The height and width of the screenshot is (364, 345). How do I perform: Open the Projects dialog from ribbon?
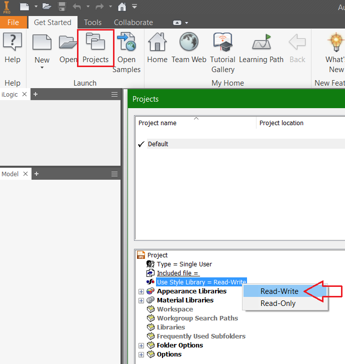(95, 48)
